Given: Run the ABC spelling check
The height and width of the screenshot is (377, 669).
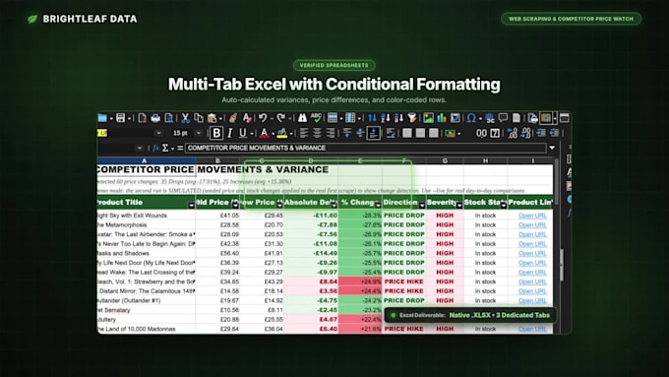Looking at the screenshot, I should 316,118.
